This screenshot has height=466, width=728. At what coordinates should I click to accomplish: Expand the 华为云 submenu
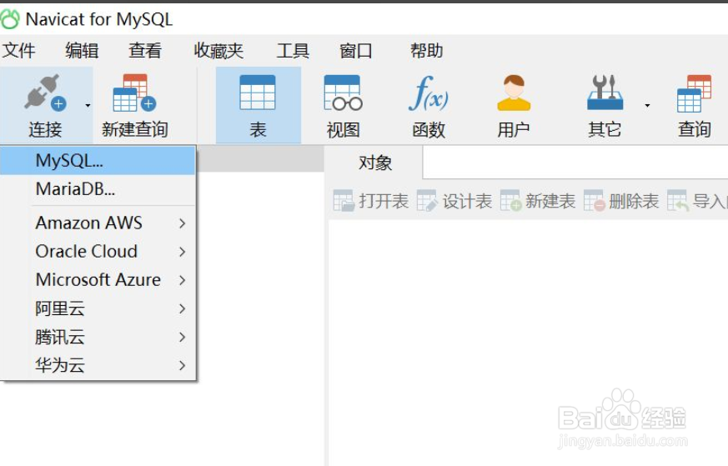[x=98, y=365]
